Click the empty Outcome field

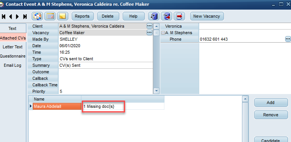pyautogui.click(x=106, y=72)
